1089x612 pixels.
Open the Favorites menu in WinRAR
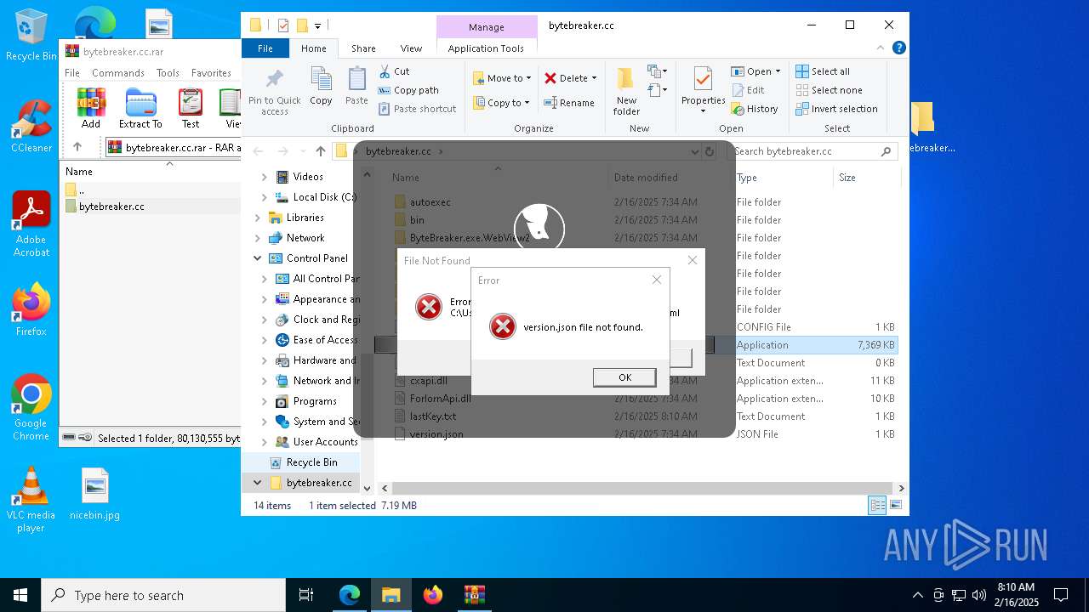[x=211, y=73]
